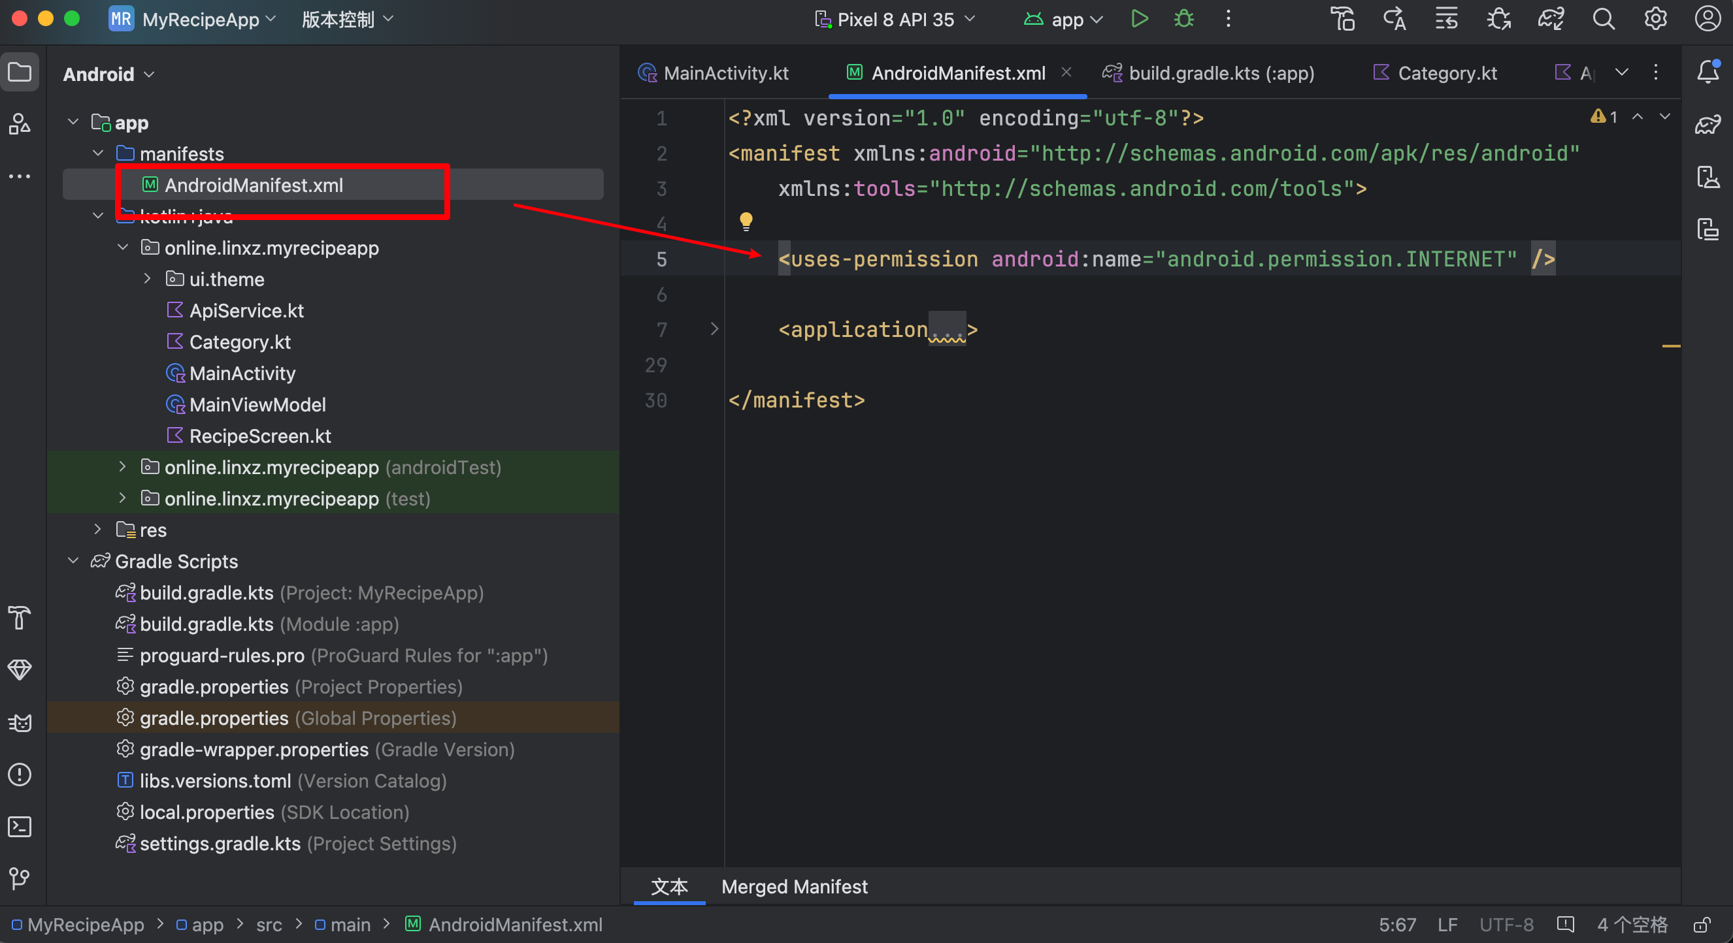Open MainViewModel in project tree
Viewport: 1733px width, 943px height.
coord(246,404)
